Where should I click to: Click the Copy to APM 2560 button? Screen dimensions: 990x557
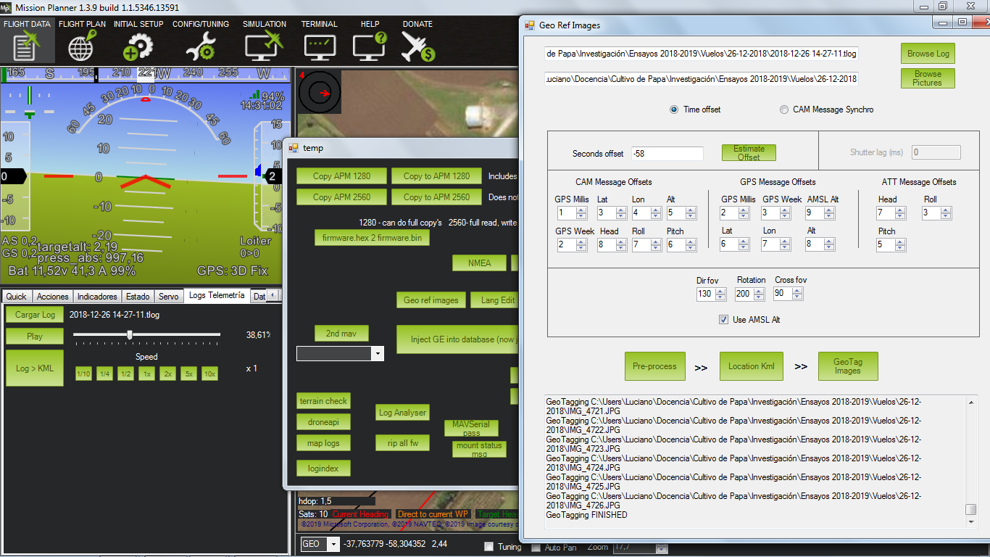click(436, 197)
